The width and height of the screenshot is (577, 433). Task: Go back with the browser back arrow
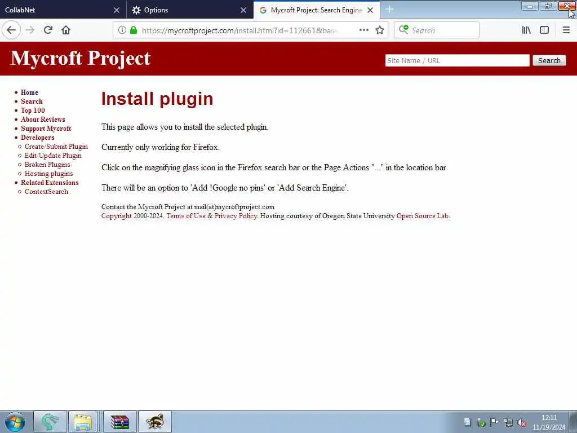click(11, 30)
